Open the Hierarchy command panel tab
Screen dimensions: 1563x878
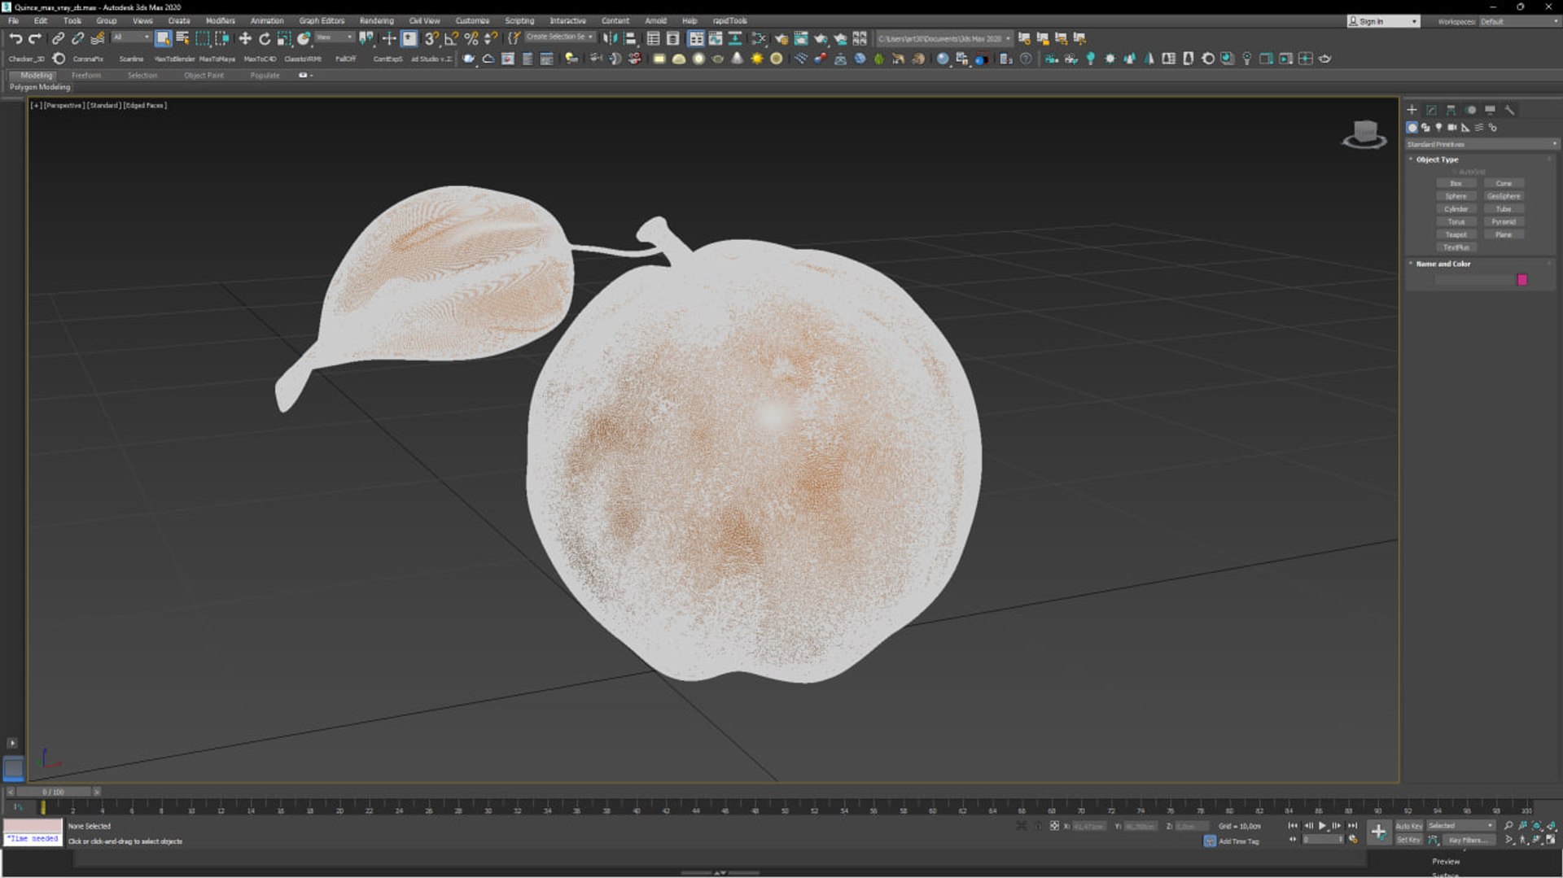point(1451,110)
